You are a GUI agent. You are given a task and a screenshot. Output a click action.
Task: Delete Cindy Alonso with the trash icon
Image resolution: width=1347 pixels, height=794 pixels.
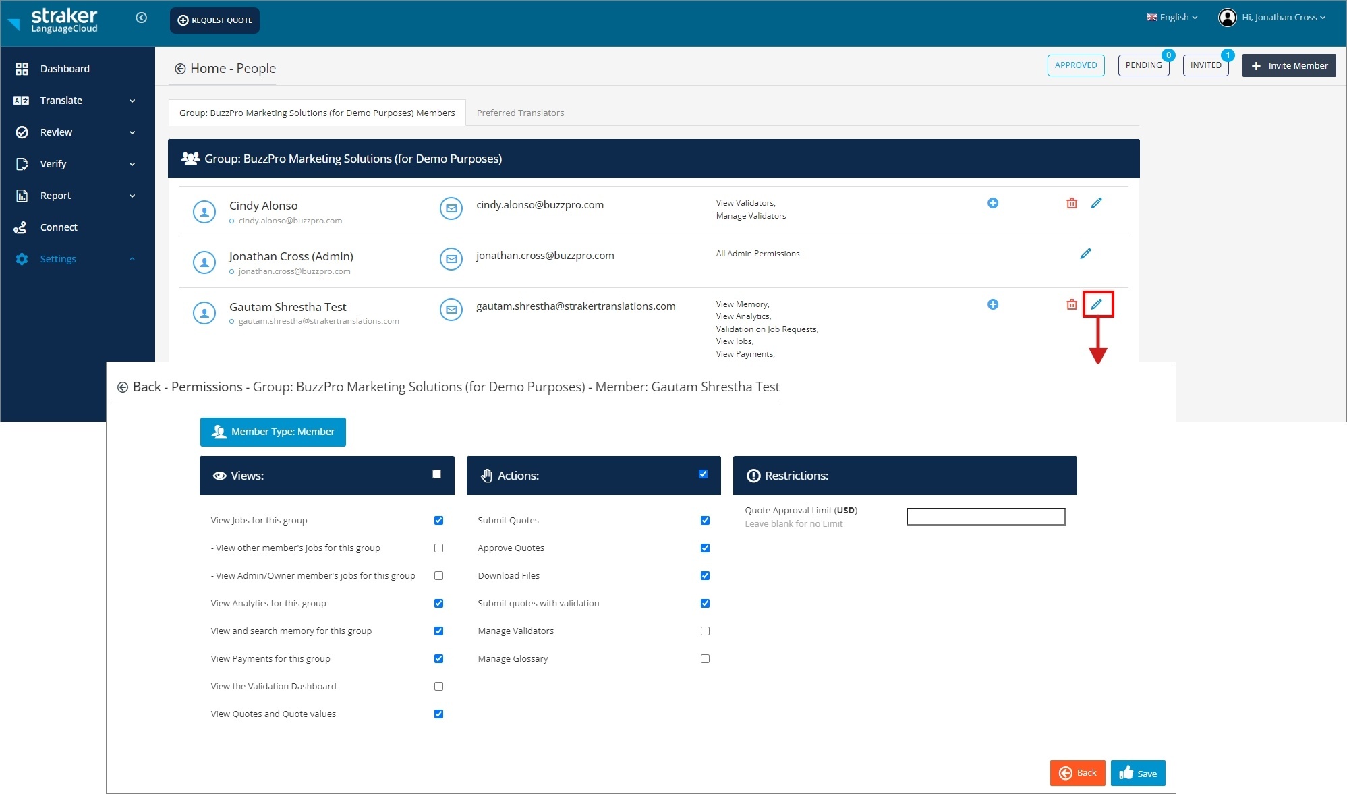[1072, 203]
